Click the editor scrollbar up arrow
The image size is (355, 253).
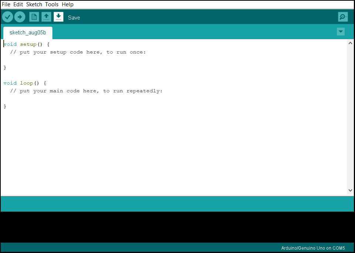coord(350,43)
